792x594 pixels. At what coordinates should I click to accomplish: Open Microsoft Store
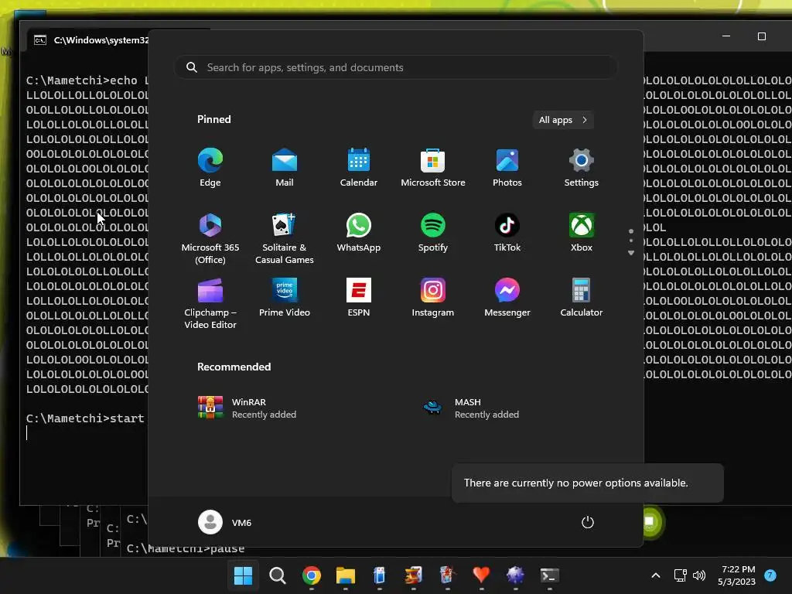pos(433,168)
